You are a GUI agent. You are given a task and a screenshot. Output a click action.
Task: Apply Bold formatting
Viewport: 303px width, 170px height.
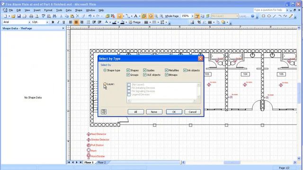point(53,22)
